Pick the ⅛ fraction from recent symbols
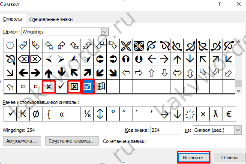The width and height of the screenshot is (246, 164). click(x=87, y=114)
